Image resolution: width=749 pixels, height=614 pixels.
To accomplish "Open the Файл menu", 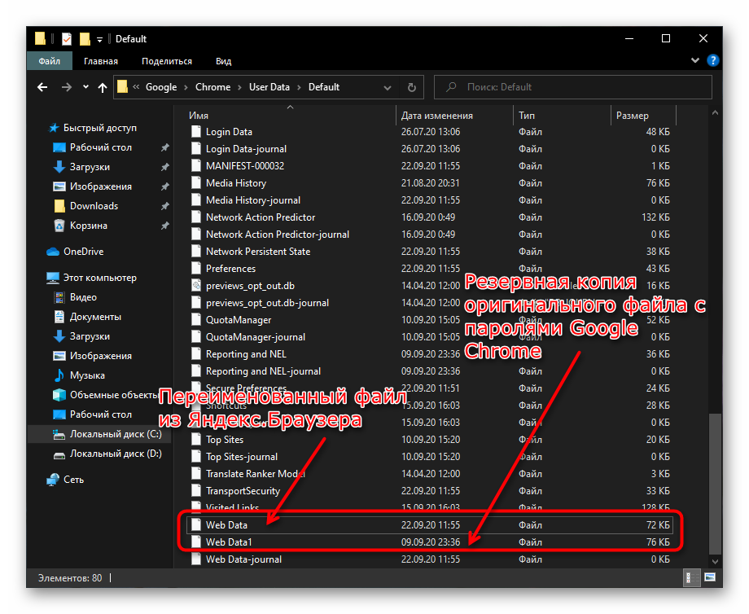I will click(49, 61).
